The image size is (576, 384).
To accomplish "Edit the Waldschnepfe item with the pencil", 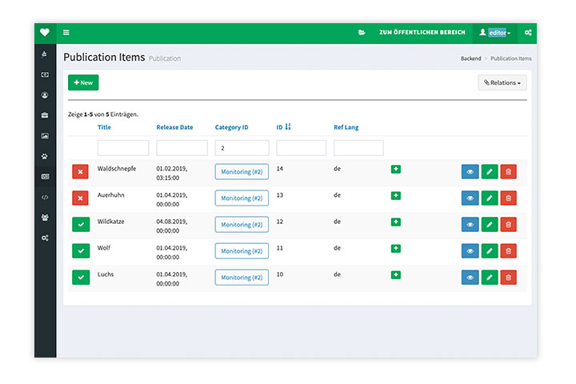I will click(x=490, y=172).
